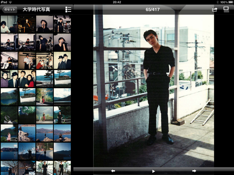This screenshot has width=234, height=175.
Task: Select the keyboard player thumbnail in the second row
Action: pyautogui.click(x=9, y=42)
